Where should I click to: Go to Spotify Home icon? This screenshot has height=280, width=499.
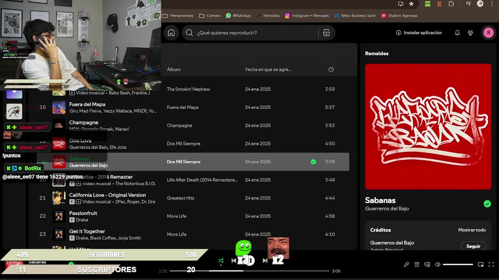coord(171,33)
